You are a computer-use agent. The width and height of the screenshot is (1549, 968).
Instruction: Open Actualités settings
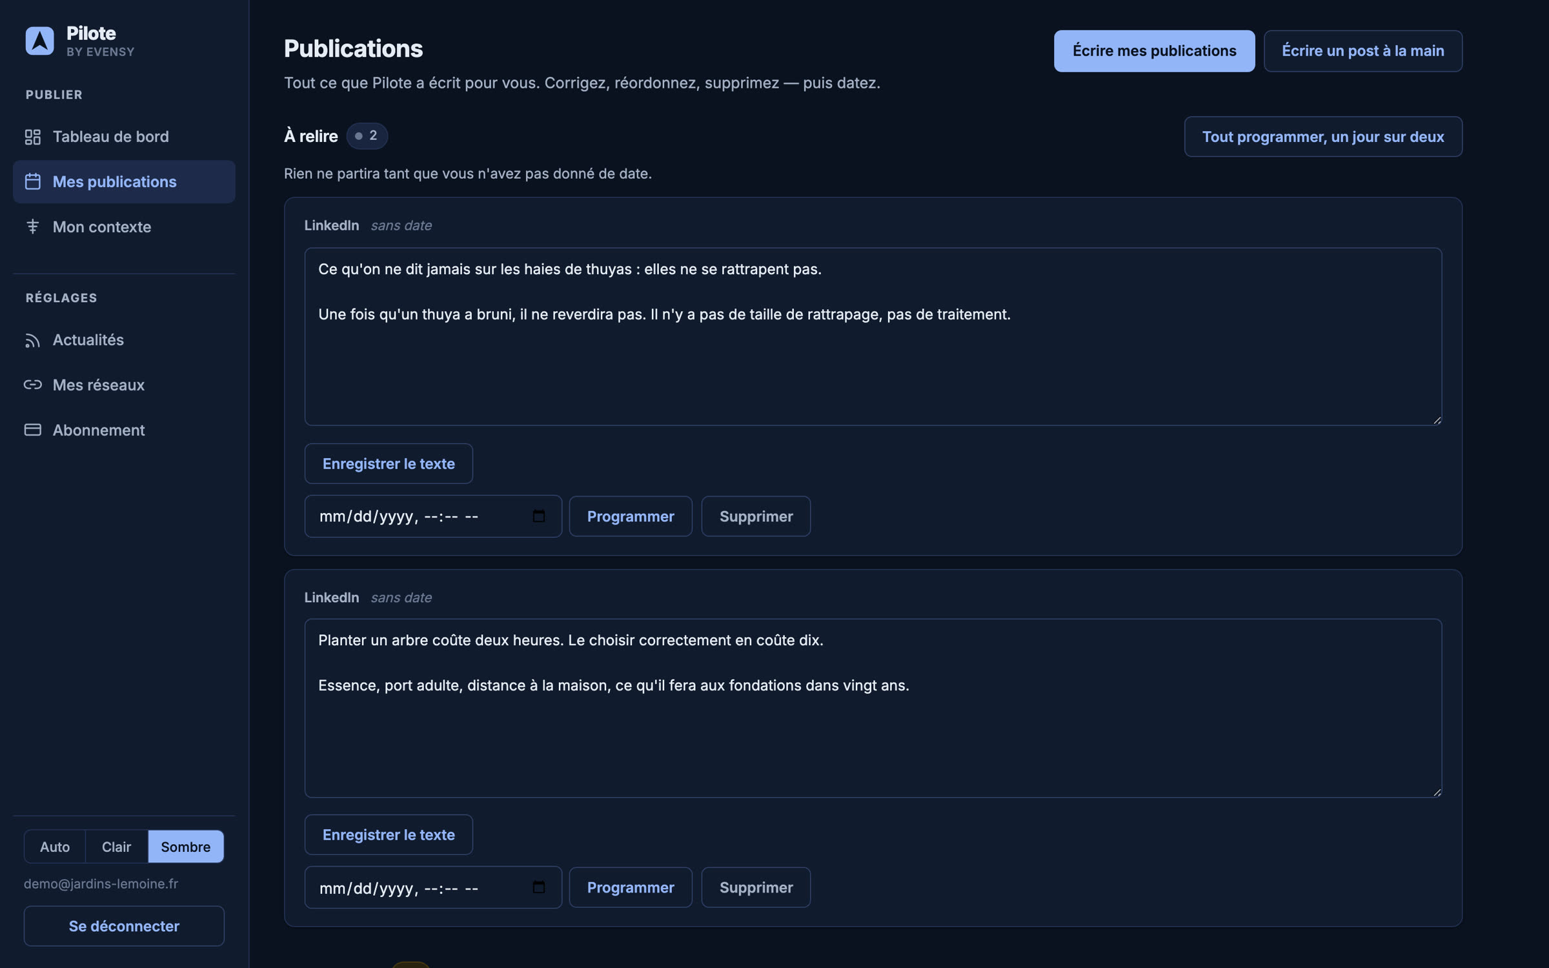[x=124, y=340]
